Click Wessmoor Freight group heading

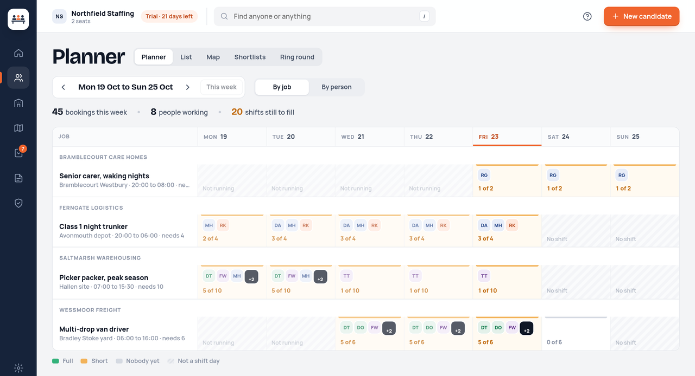pyautogui.click(x=90, y=310)
